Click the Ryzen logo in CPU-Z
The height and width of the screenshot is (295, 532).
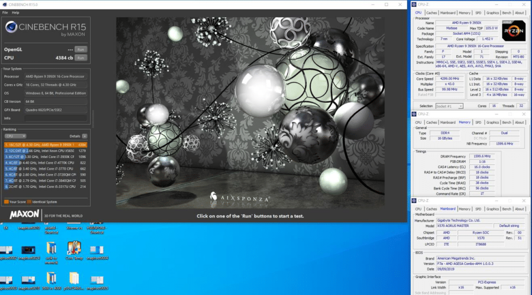[514, 31]
